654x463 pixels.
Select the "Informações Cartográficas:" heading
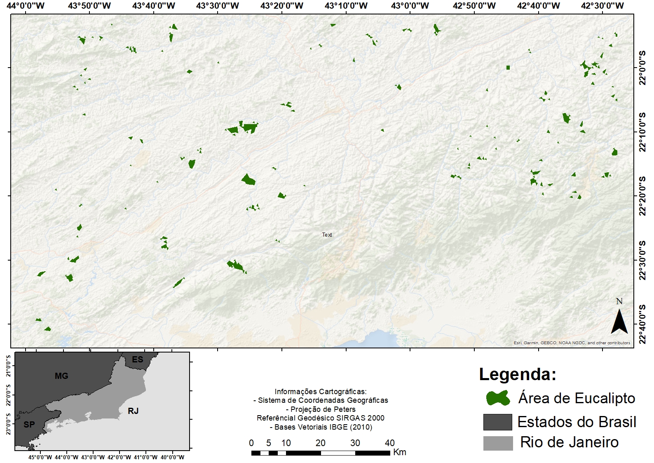(320, 392)
